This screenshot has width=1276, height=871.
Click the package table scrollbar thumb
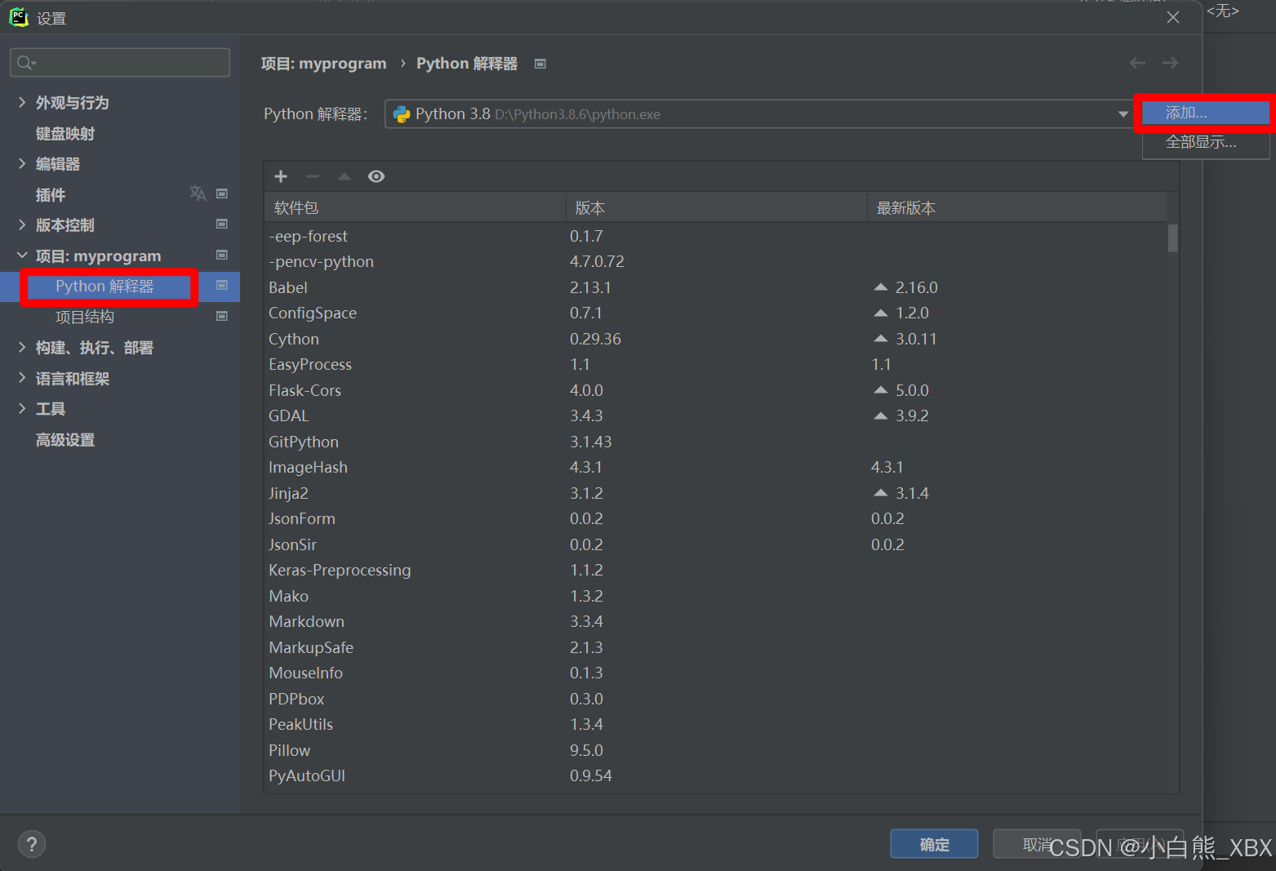1173,238
